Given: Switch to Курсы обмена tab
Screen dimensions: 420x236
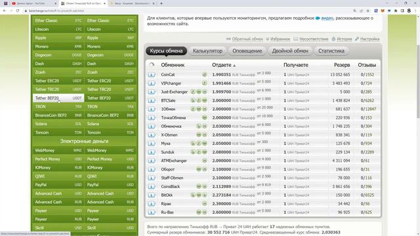Looking at the screenshot, I should (x=166, y=51).
